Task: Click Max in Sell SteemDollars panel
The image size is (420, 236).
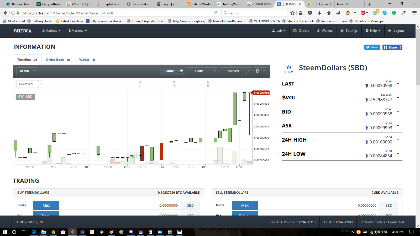Action: pos(245,205)
